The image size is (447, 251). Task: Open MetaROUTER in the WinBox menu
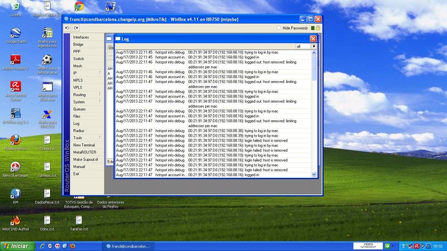coord(85,152)
